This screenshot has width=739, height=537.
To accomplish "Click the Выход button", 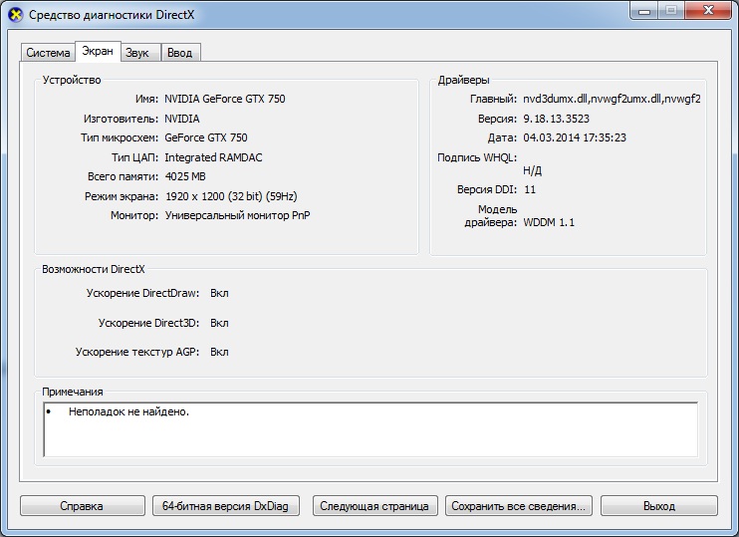I will (x=659, y=506).
